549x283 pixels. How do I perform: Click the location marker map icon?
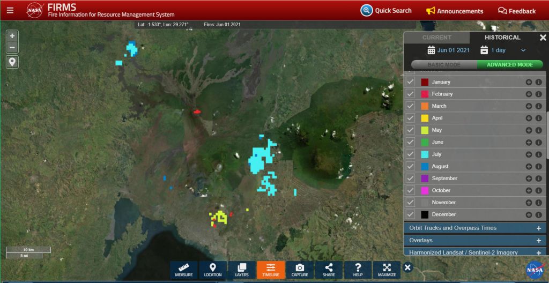[12, 62]
